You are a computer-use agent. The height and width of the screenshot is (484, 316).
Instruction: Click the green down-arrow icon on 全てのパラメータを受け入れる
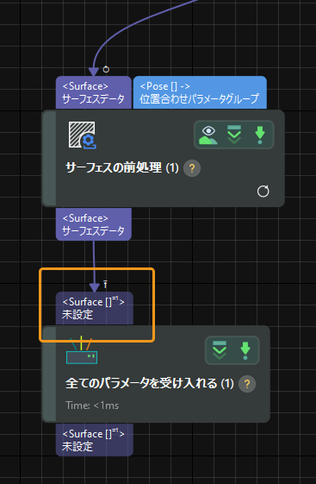click(245, 350)
